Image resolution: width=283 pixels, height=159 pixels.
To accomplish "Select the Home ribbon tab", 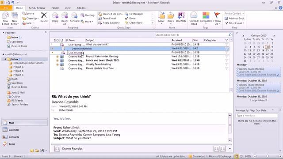I will 19,8.
